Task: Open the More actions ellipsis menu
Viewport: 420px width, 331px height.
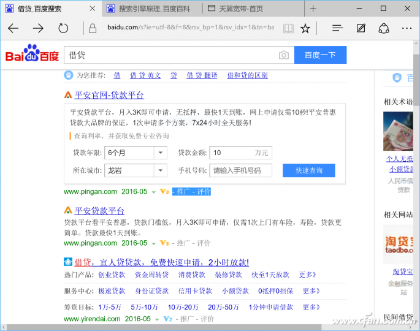Action: click(x=407, y=28)
